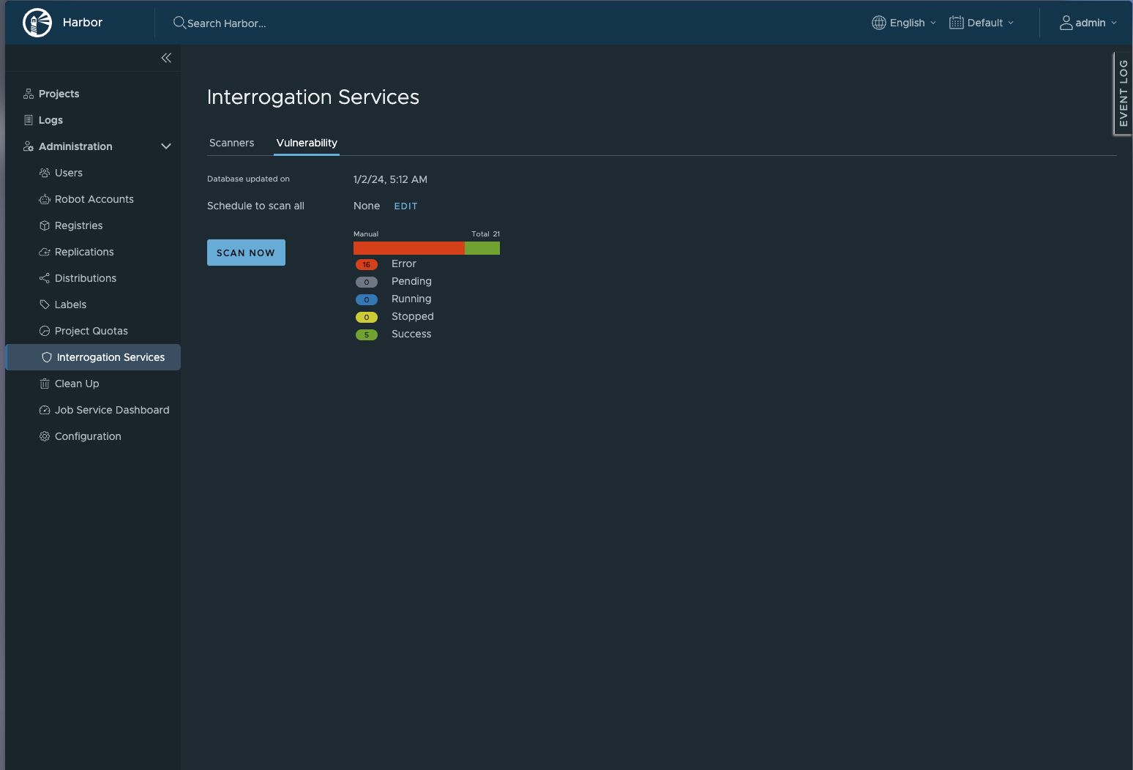The width and height of the screenshot is (1133, 770).
Task: Open Project Quotas page
Action: 91,331
